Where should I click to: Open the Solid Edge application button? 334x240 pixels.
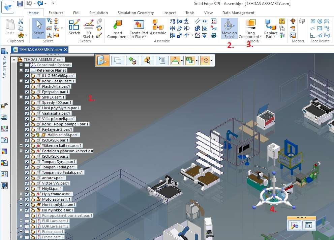8,7
